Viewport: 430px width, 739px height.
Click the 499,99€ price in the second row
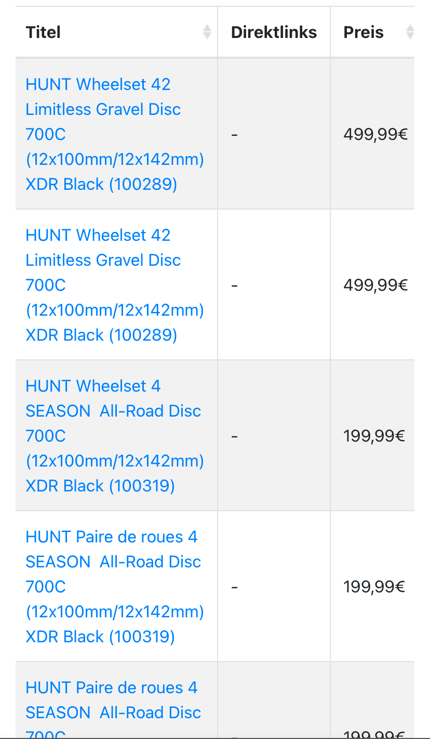coord(375,286)
